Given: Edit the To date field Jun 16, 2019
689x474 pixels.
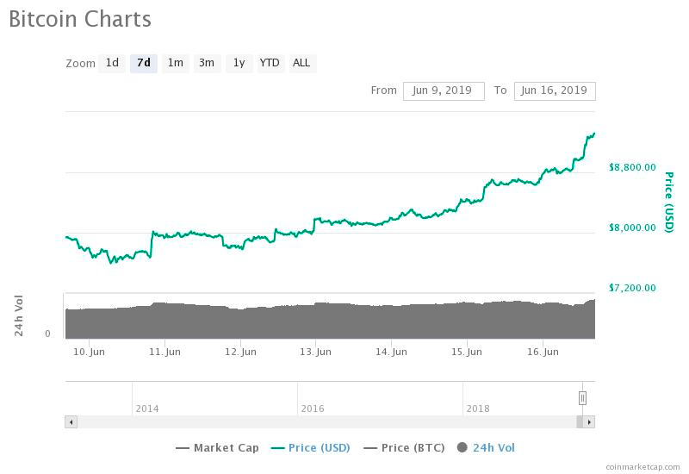Looking at the screenshot, I should coord(555,91).
